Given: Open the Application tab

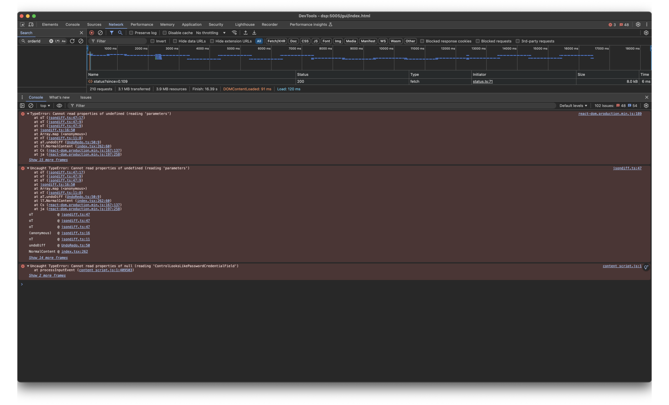Looking at the screenshot, I should [192, 24].
